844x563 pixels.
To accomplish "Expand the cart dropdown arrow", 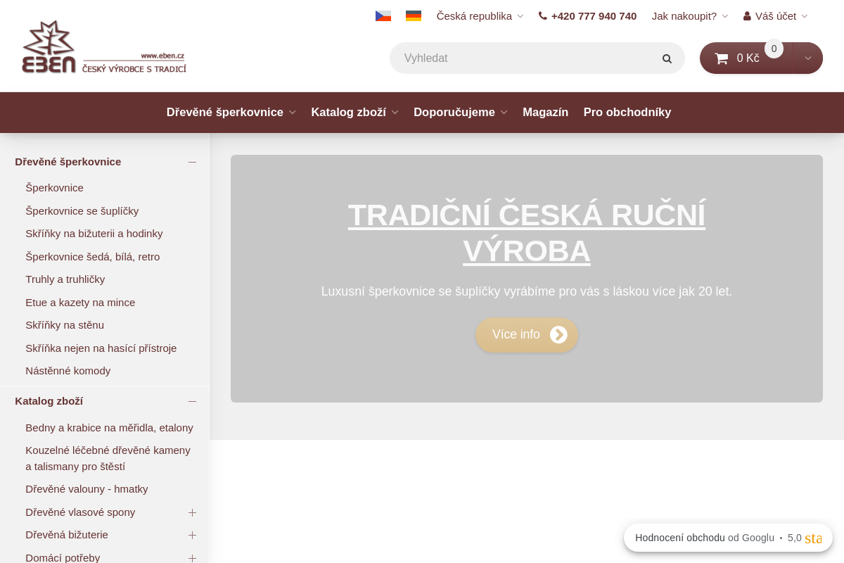I will coord(808,58).
